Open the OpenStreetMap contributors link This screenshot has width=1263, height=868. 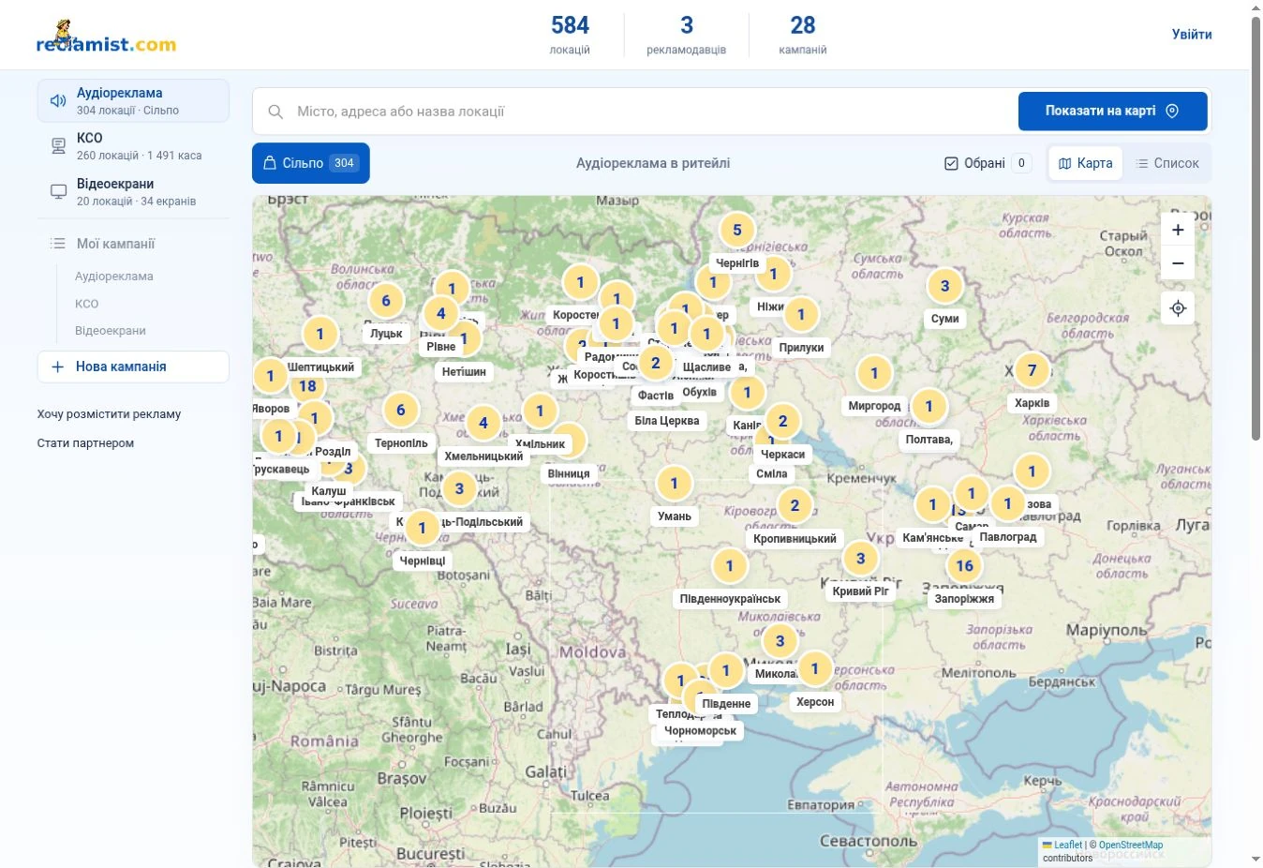click(x=1131, y=846)
